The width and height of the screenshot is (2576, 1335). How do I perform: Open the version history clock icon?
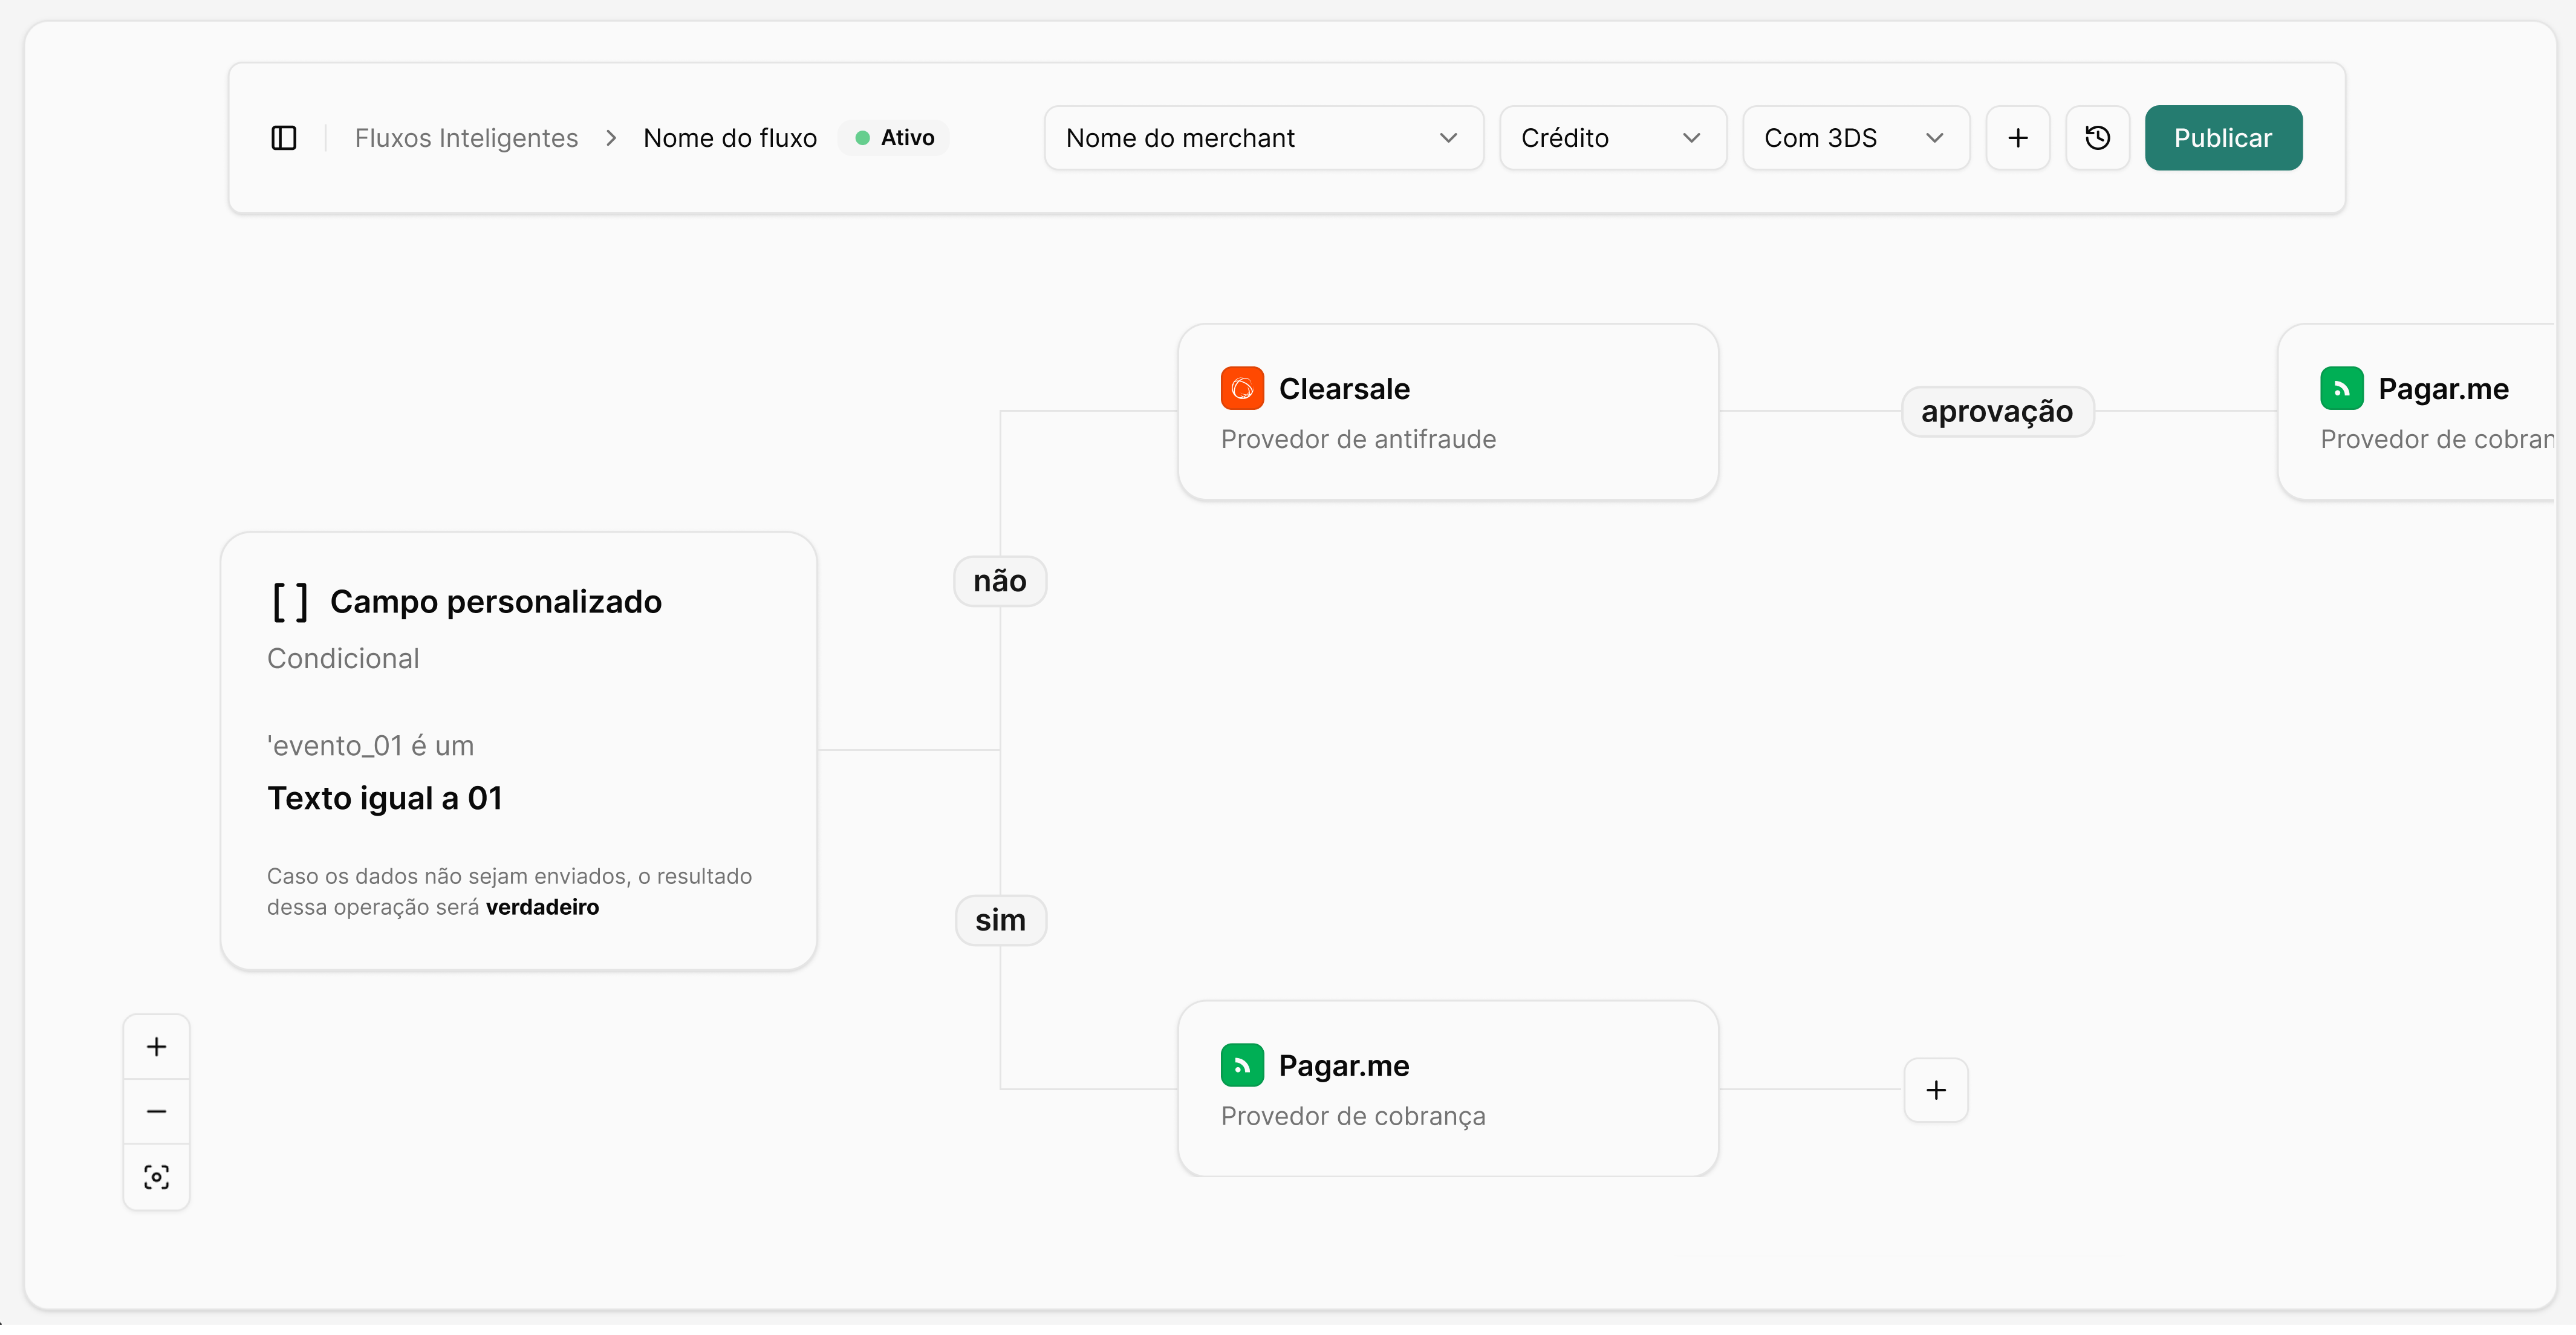click(2097, 138)
